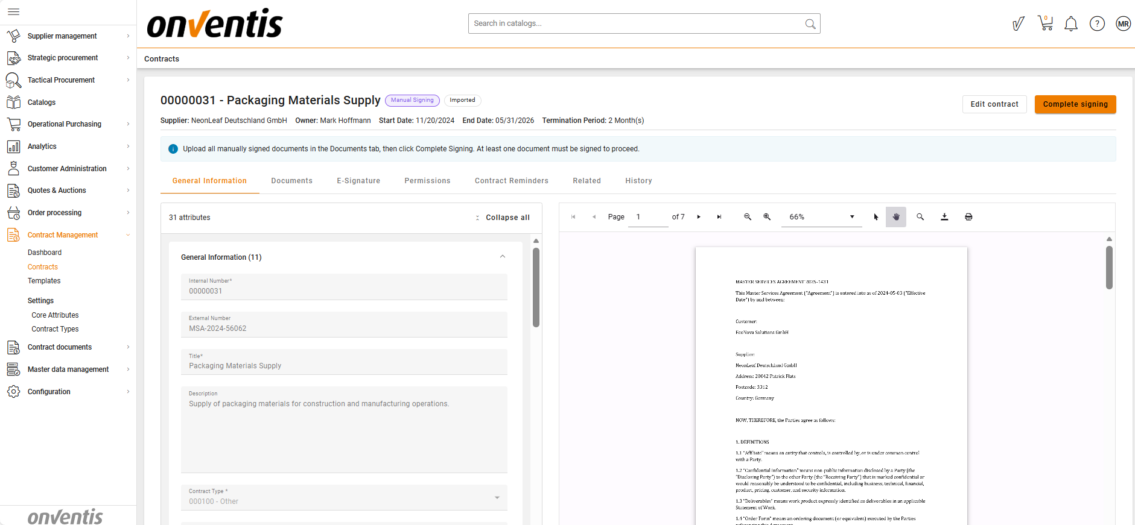Open the E-Signature tab
Image resolution: width=1135 pixels, height=525 pixels.
(358, 181)
